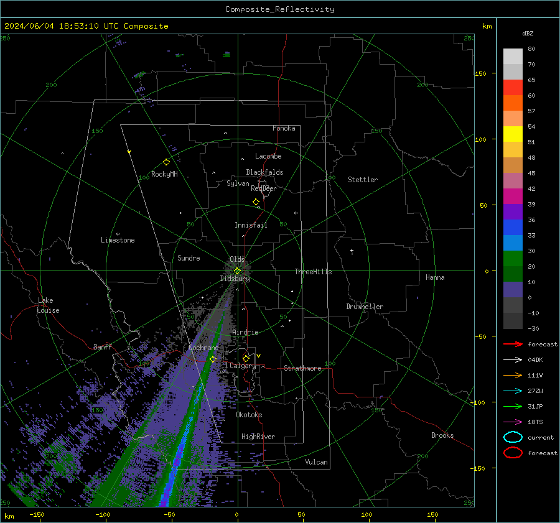Click the Blackfalds city label

264,172
